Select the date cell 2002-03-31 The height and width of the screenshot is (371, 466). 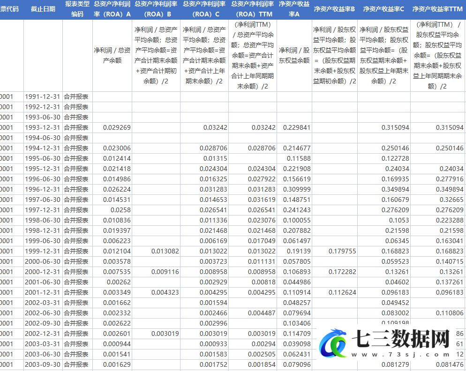[x=43, y=303]
